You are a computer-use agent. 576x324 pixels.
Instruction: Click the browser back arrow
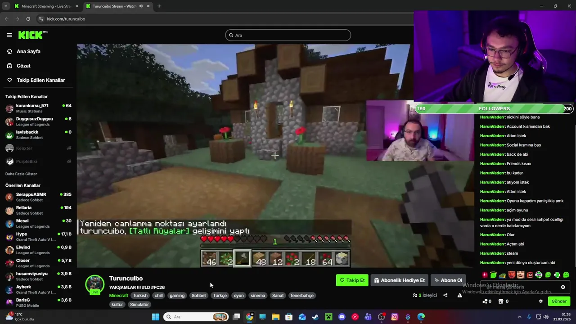(x=6, y=19)
